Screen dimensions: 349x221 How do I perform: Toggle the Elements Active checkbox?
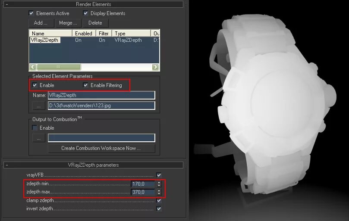point(31,13)
